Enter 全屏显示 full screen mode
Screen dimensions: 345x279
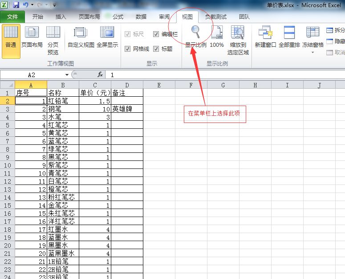pyautogui.click(x=107, y=37)
